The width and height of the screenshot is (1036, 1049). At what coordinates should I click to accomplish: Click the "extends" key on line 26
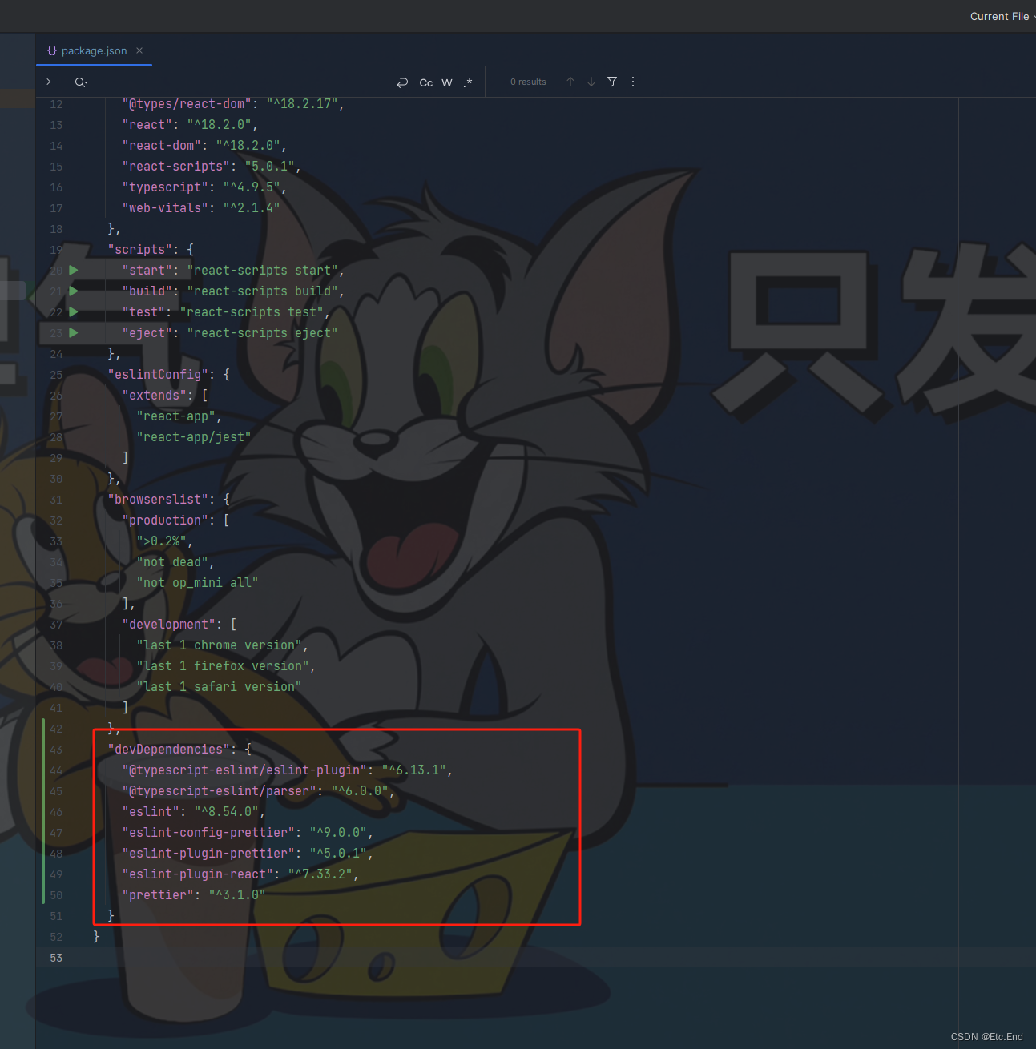155,396
